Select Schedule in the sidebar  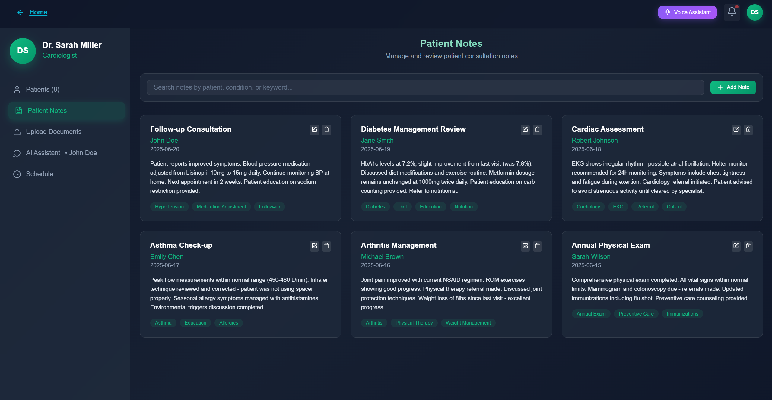point(39,174)
